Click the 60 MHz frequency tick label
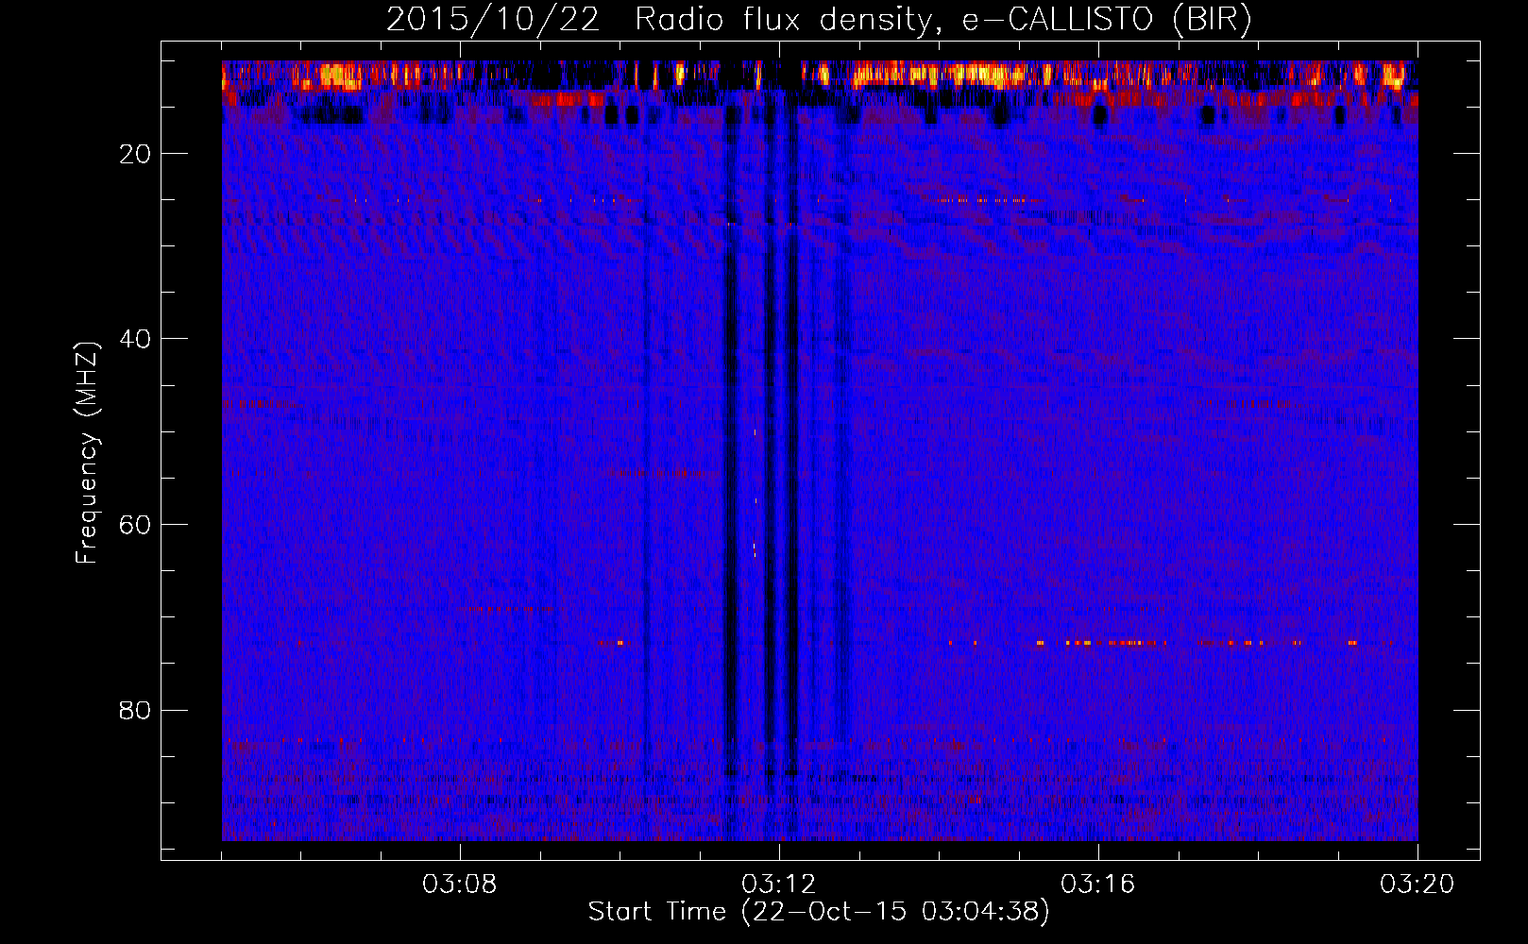The width and height of the screenshot is (1528, 944). point(136,525)
